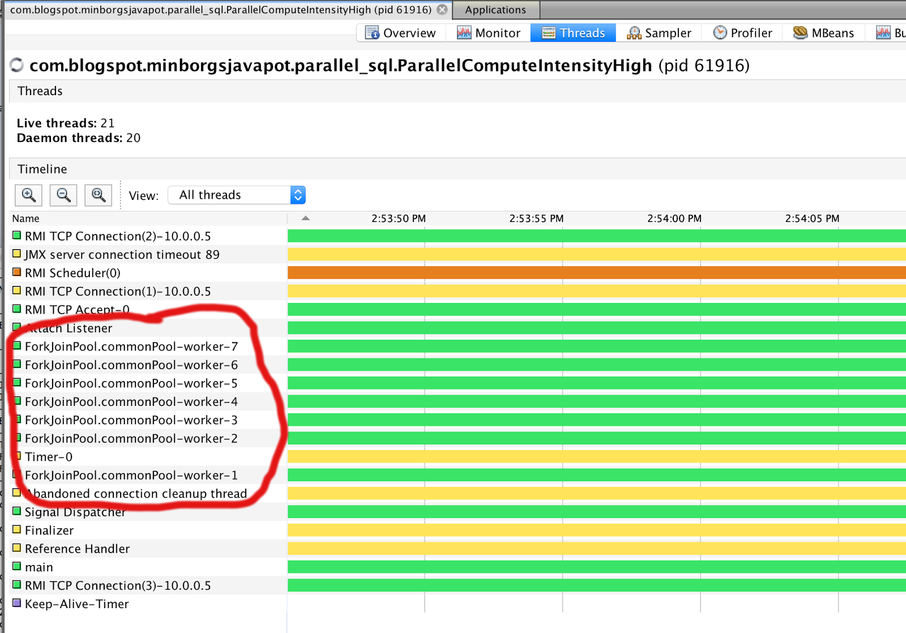The image size is (906, 633).
Task: Select the main thread row
Action: 148,567
